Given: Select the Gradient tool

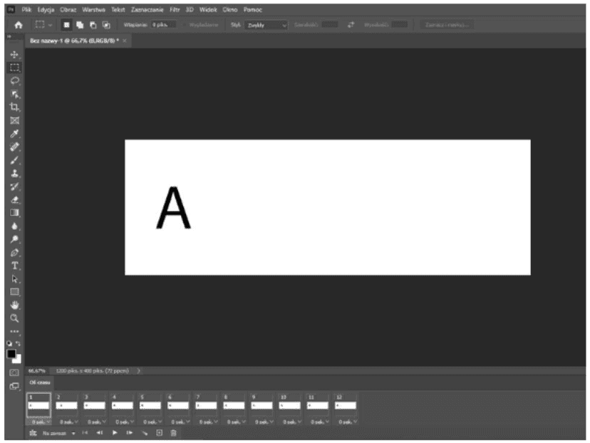Looking at the screenshot, I should (14, 213).
